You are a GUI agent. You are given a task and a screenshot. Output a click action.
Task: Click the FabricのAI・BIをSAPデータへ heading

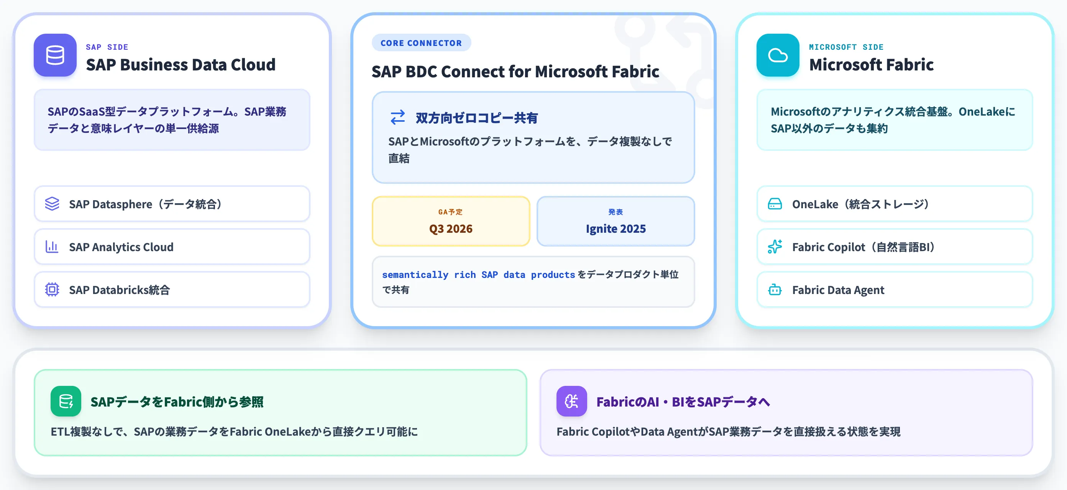click(683, 402)
